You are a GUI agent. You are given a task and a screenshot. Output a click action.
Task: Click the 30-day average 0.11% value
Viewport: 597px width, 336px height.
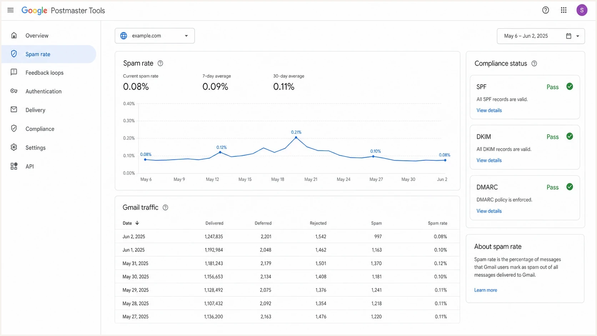click(284, 86)
